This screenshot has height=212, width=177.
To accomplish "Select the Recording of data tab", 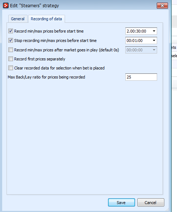I will 46,19.
